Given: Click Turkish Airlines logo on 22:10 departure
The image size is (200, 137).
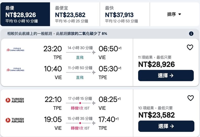Looking at the screenshot, I should click(15, 100).
